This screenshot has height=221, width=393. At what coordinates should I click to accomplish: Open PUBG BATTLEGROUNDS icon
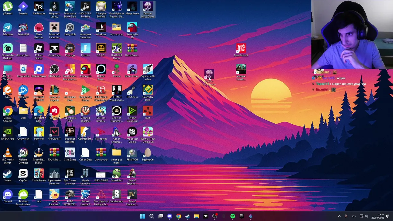pos(70,198)
